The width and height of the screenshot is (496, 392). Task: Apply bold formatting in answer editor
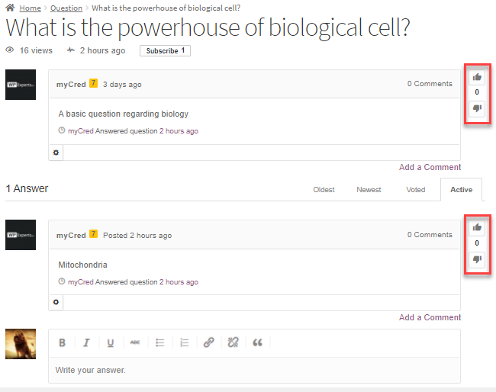[x=63, y=343]
